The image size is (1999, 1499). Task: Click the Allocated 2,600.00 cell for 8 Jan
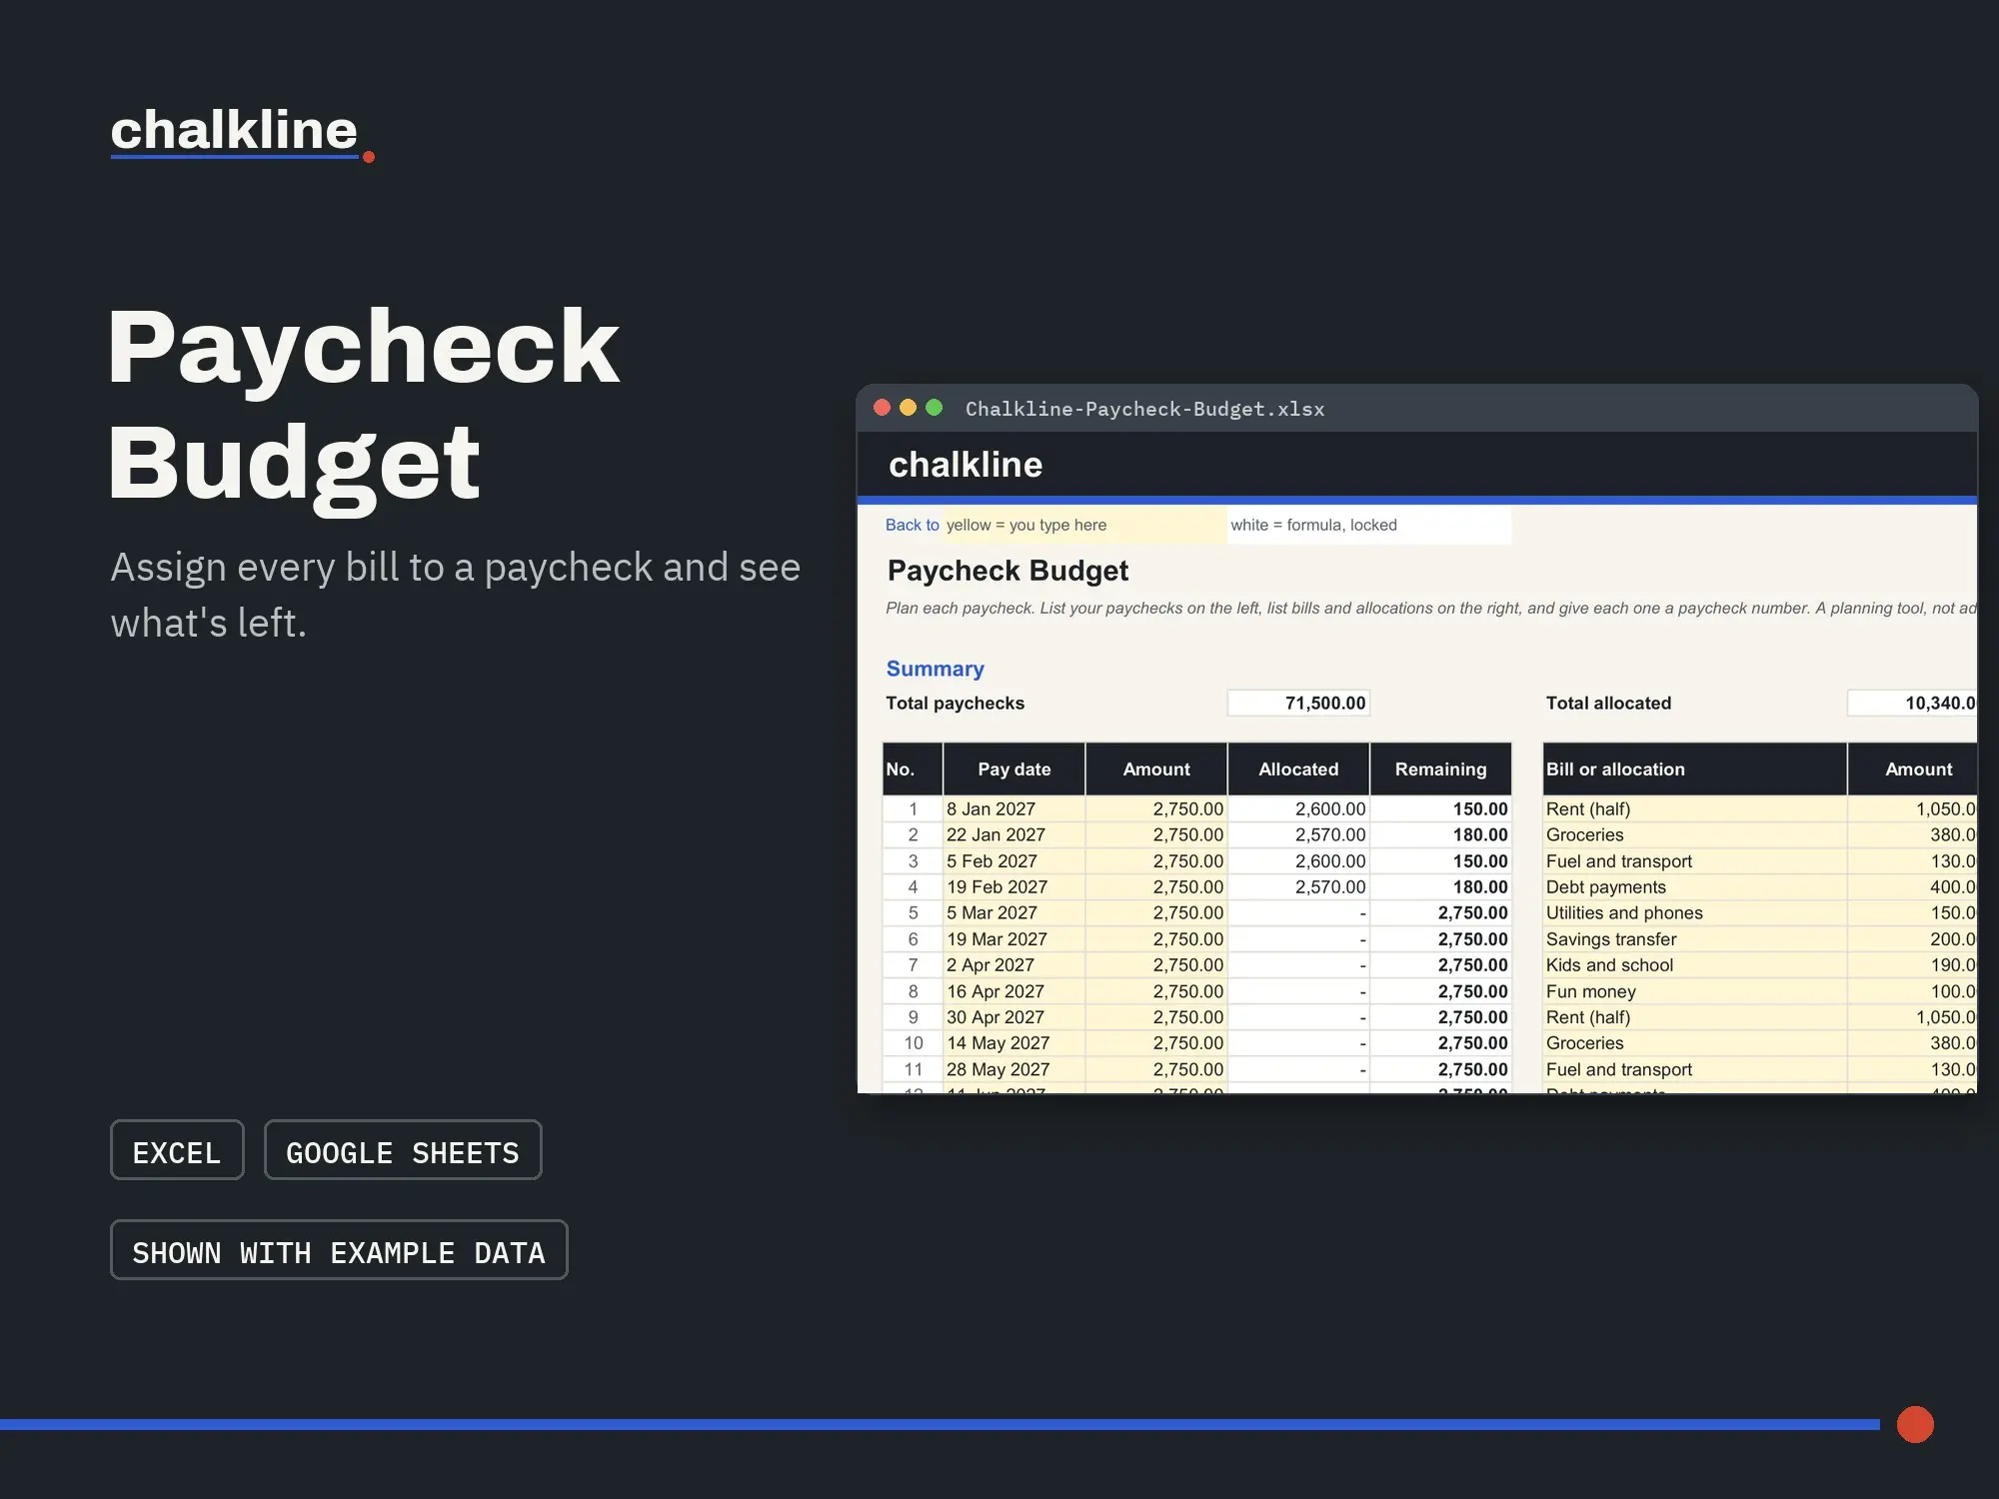coord(1298,808)
